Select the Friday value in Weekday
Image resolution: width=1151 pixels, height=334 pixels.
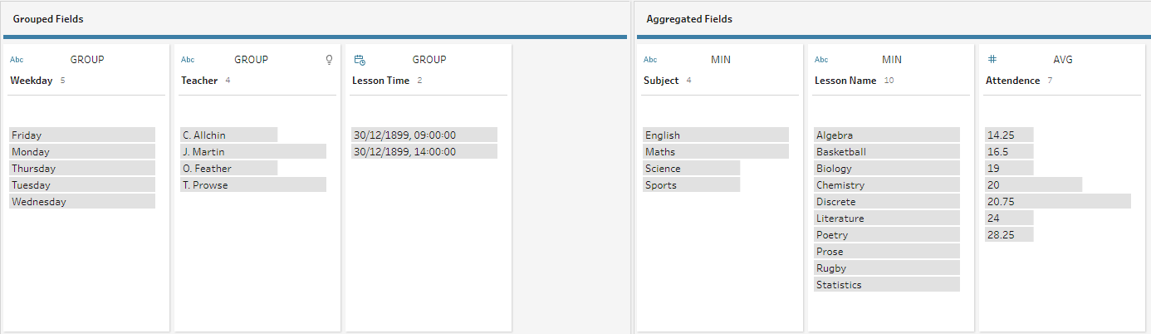(82, 135)
